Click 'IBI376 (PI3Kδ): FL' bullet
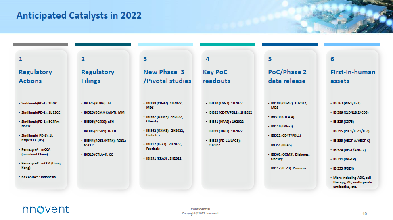 pos(98,103)
